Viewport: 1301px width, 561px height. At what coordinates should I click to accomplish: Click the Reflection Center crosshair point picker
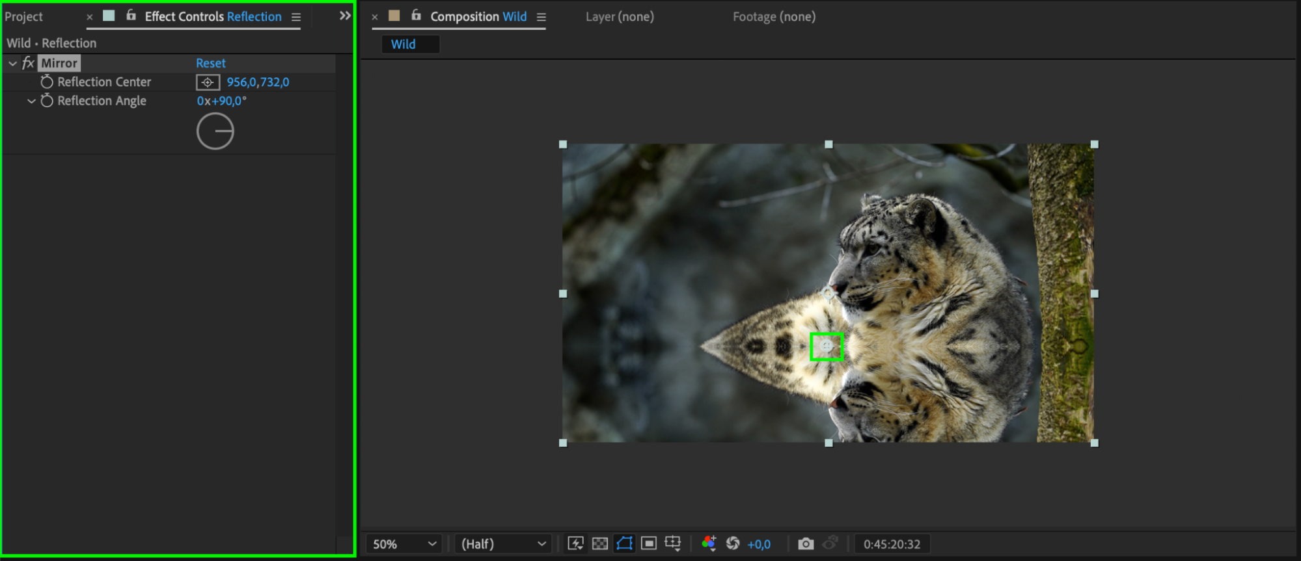click(208, 83)
